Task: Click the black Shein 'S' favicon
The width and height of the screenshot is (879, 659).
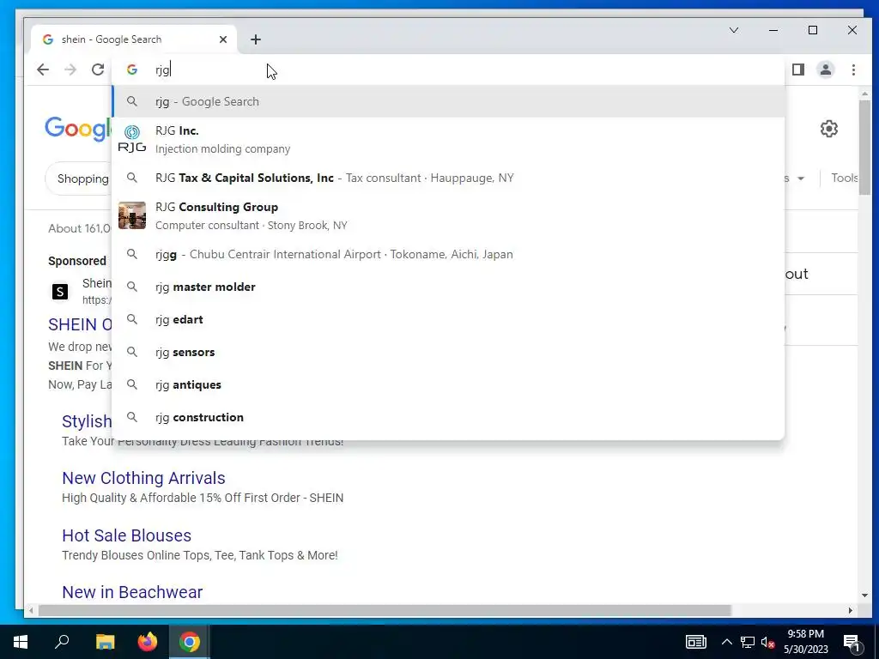Action: click(60, 292)
